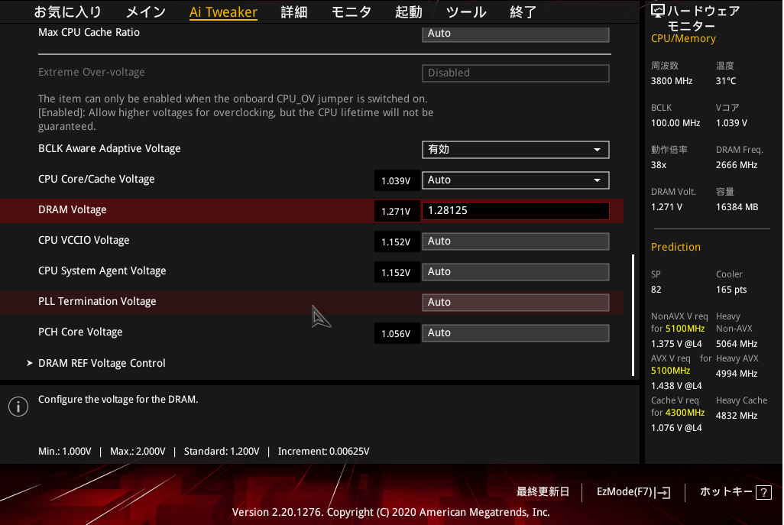This screenshot has width=784, height=525.
Task: Click the Extreme Over-voltage Disabled field
Action: (516, 73)
